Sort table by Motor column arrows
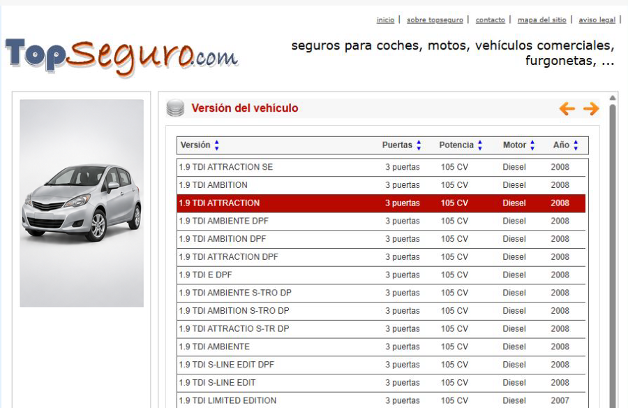The width and height of the screenshot is (628, 408). (x=532, y=145)
